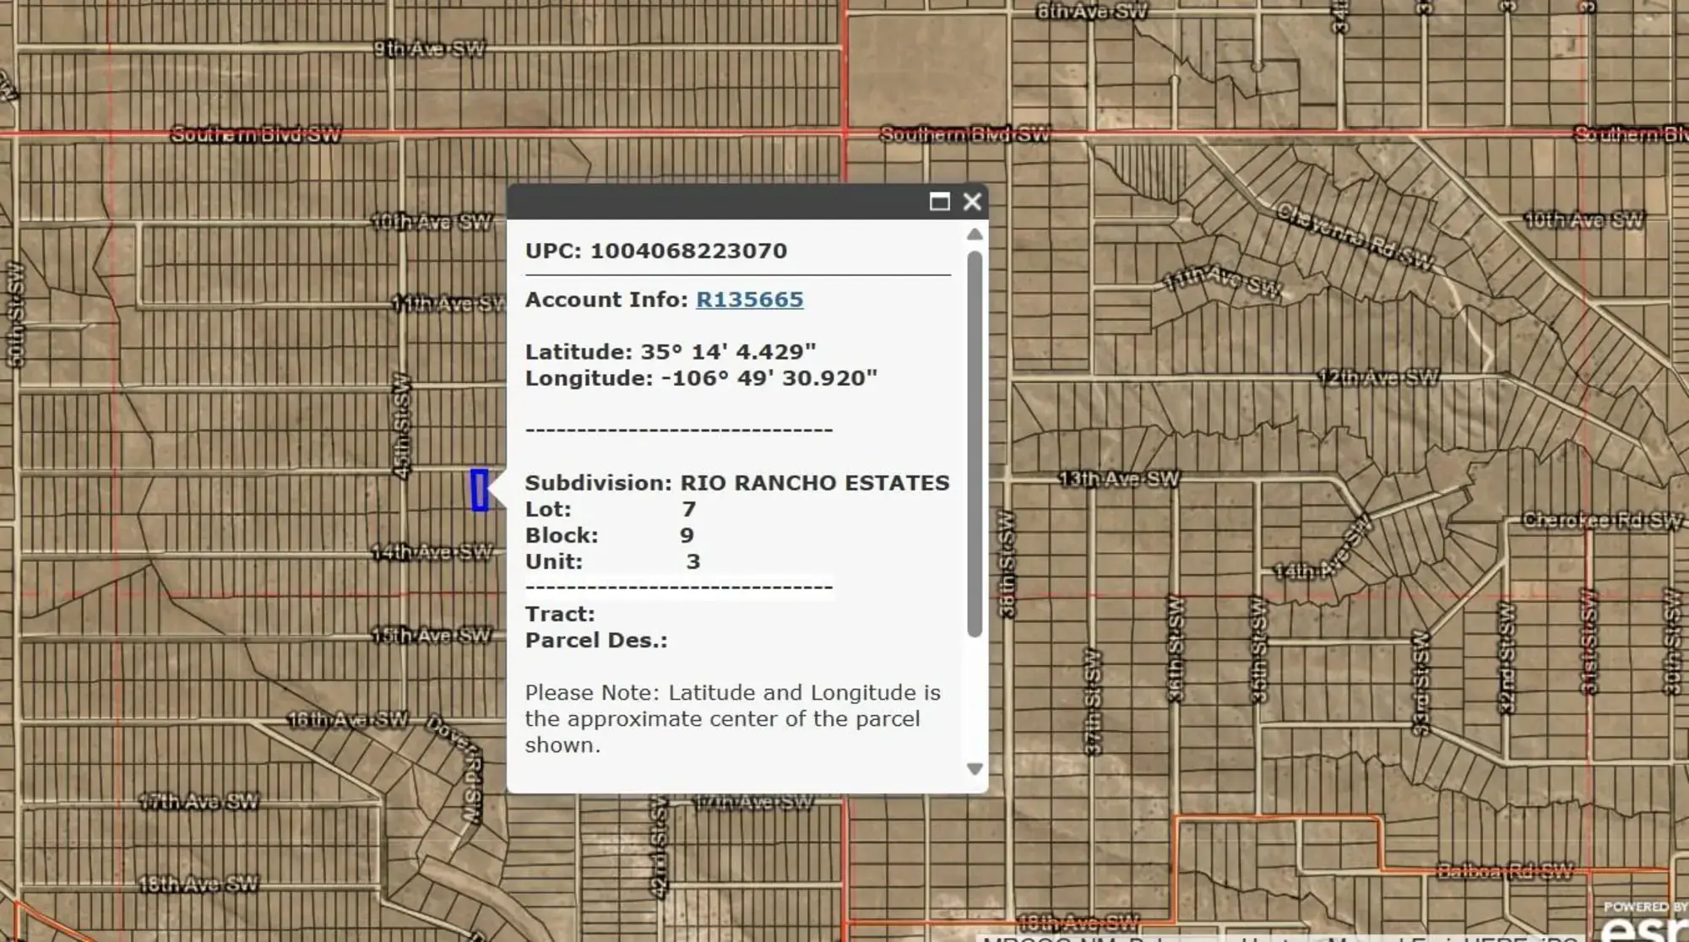
Task: Select a parcel near 13th Ave SW
Action: [x=1098, y=506]
